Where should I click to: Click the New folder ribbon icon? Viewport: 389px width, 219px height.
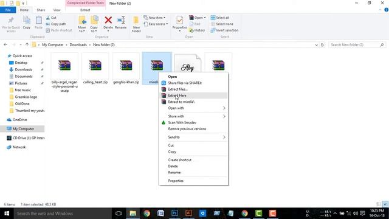click(136, 20)
